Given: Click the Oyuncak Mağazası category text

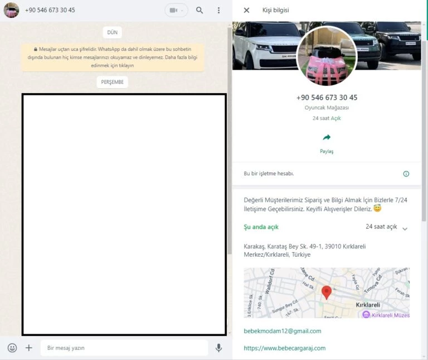Looking at the screenshot, I should [x=327, y=108].
